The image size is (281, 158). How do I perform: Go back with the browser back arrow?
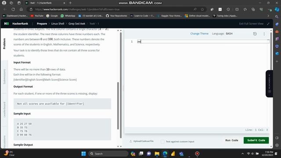pyautogui.click(x=5, y=9)
